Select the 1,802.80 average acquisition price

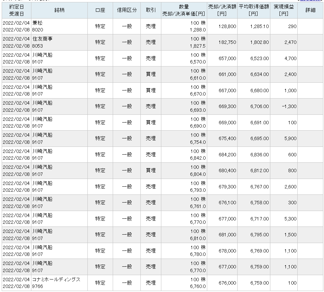pyautogui.click(x=260, y=42)
